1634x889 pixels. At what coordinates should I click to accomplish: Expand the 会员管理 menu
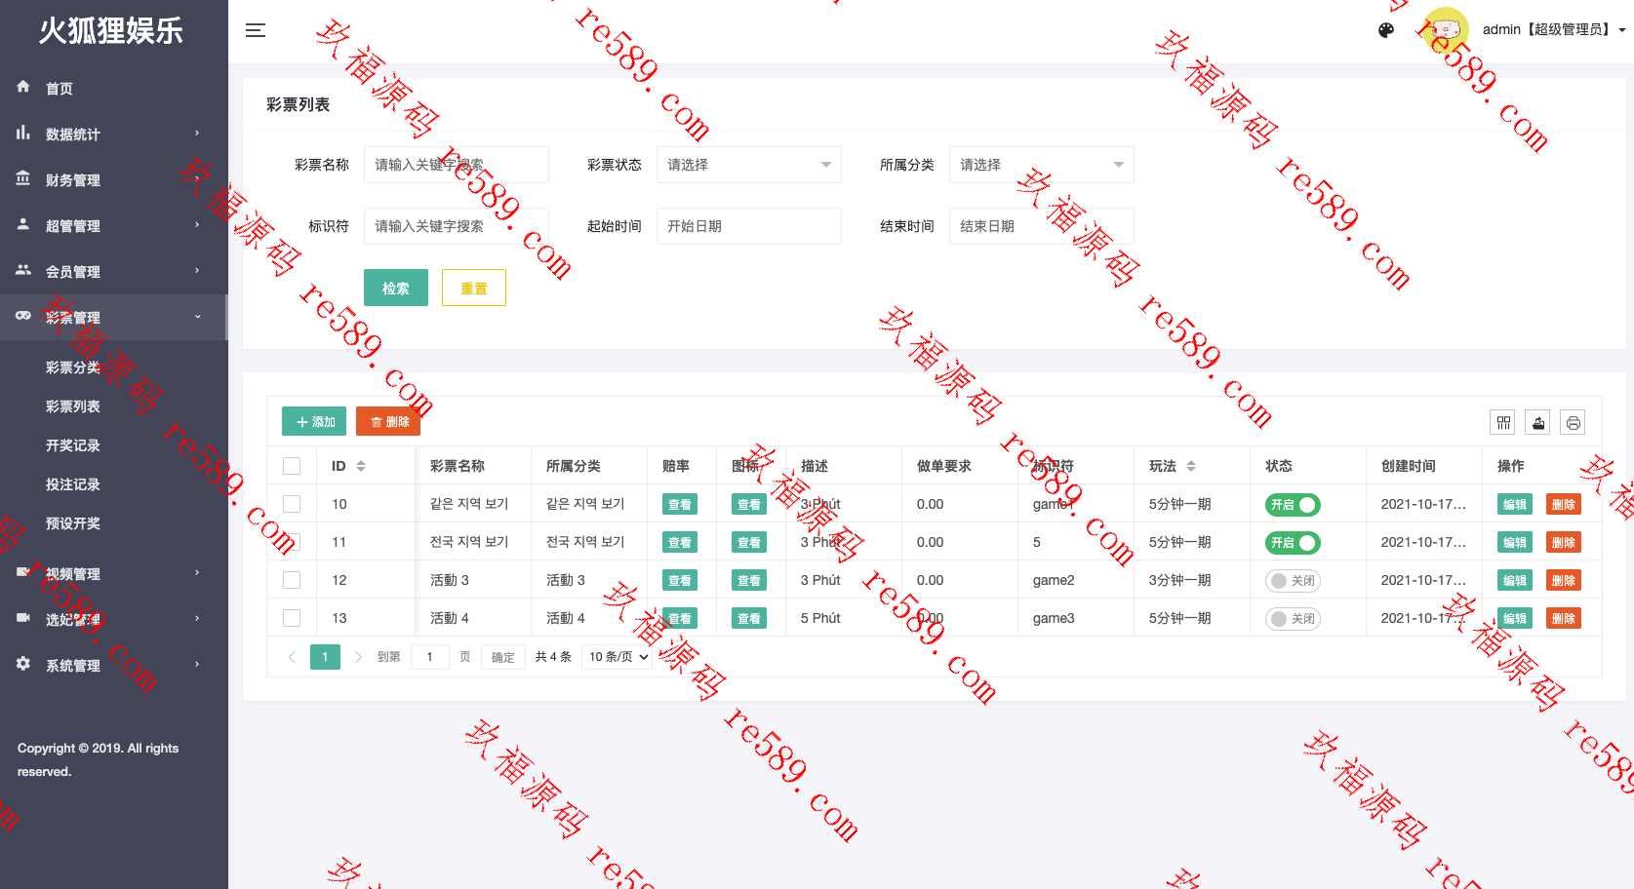(114, 271)
